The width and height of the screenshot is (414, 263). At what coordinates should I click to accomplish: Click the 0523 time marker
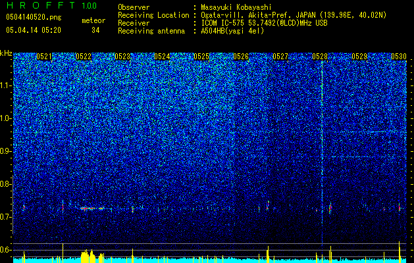click(x=122, y=57)
